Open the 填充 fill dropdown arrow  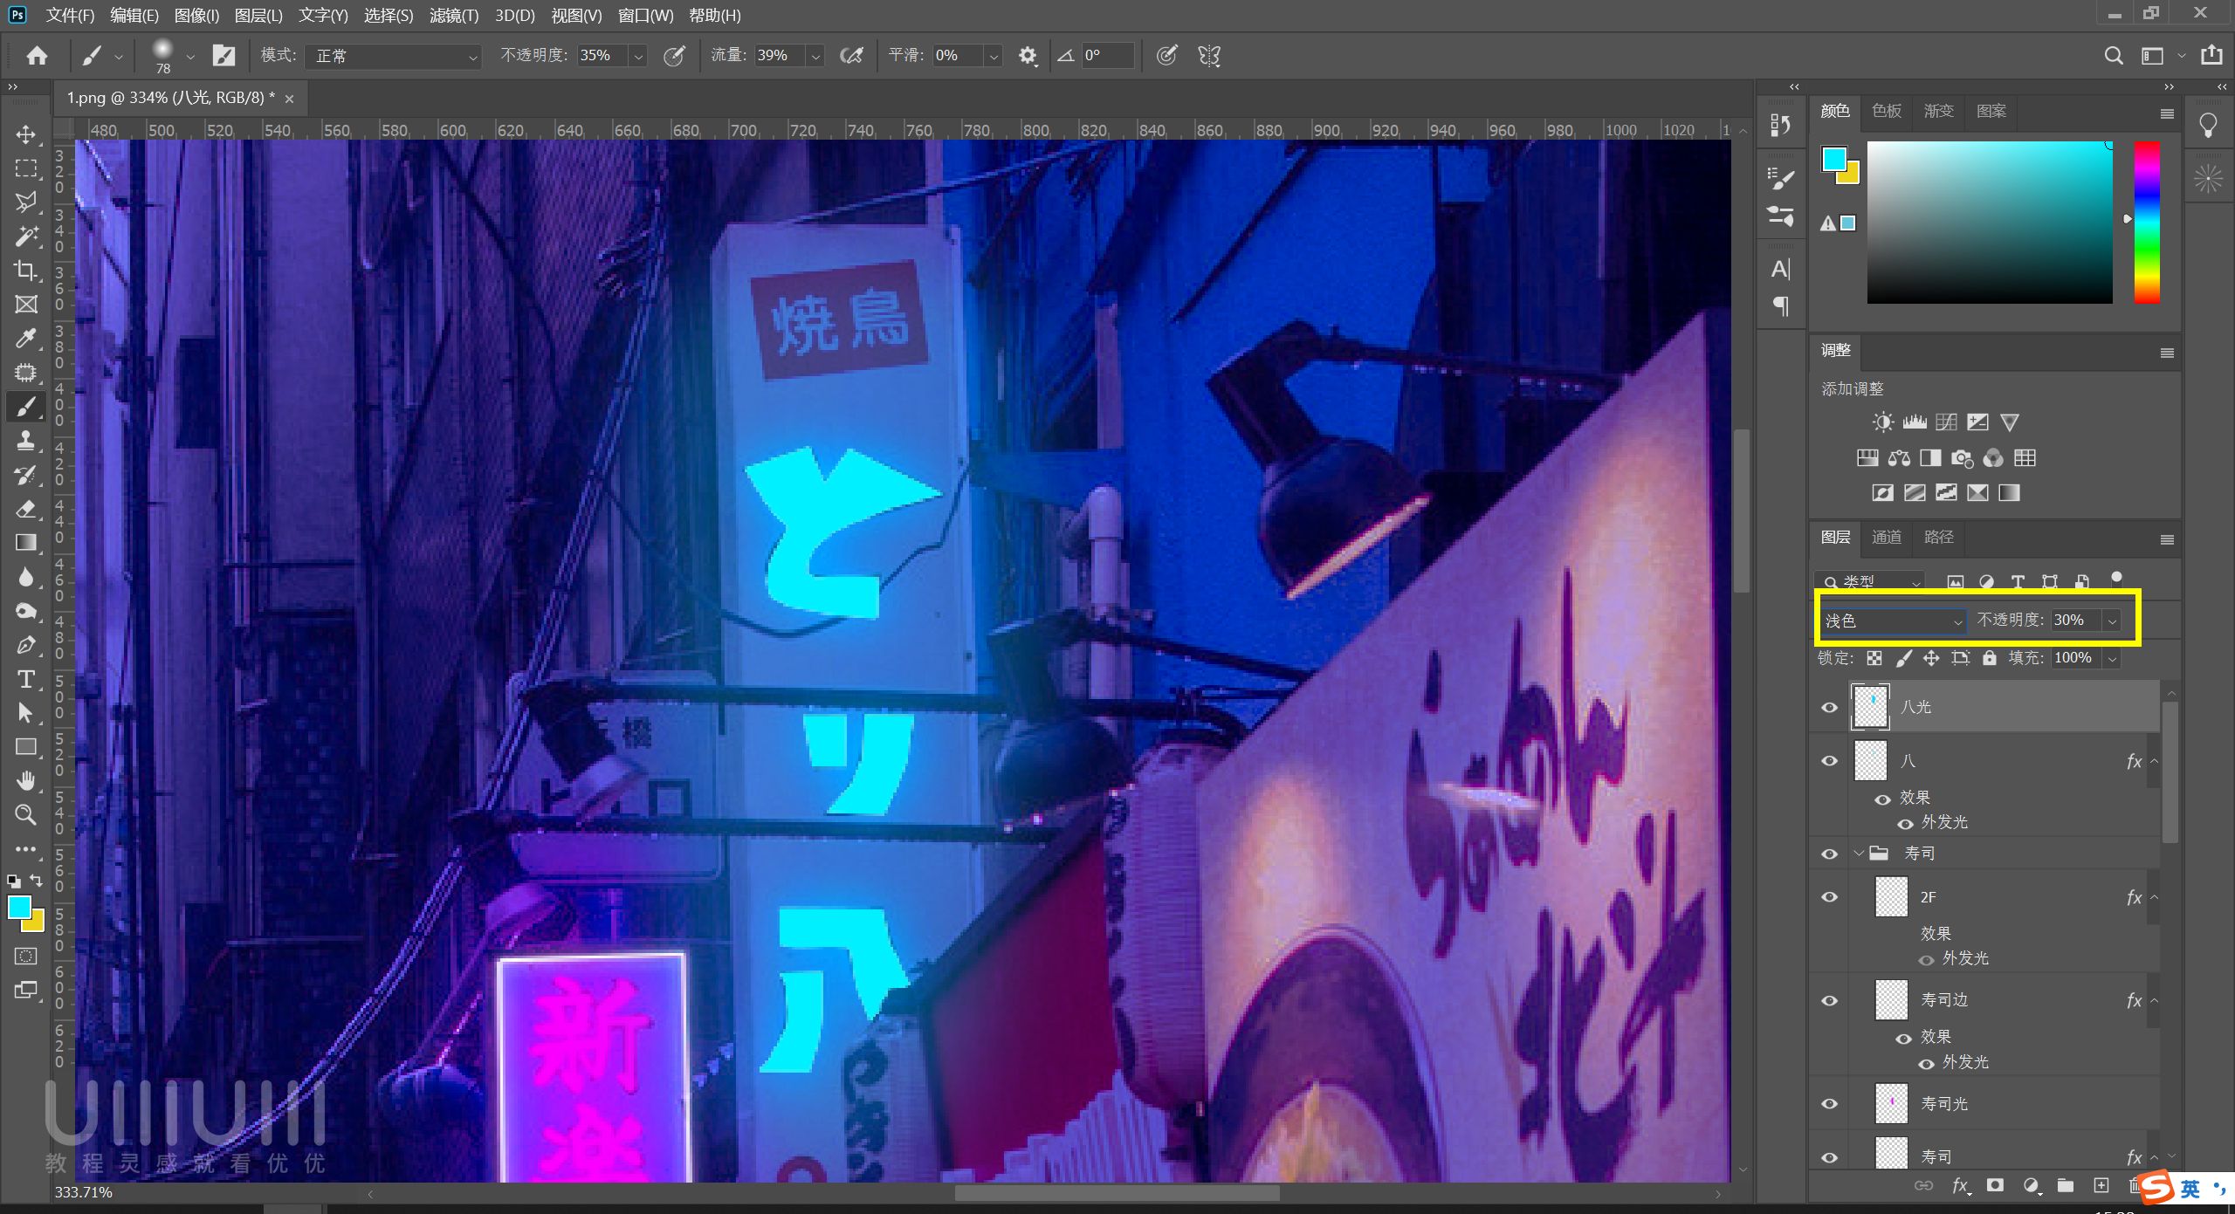2113,658
